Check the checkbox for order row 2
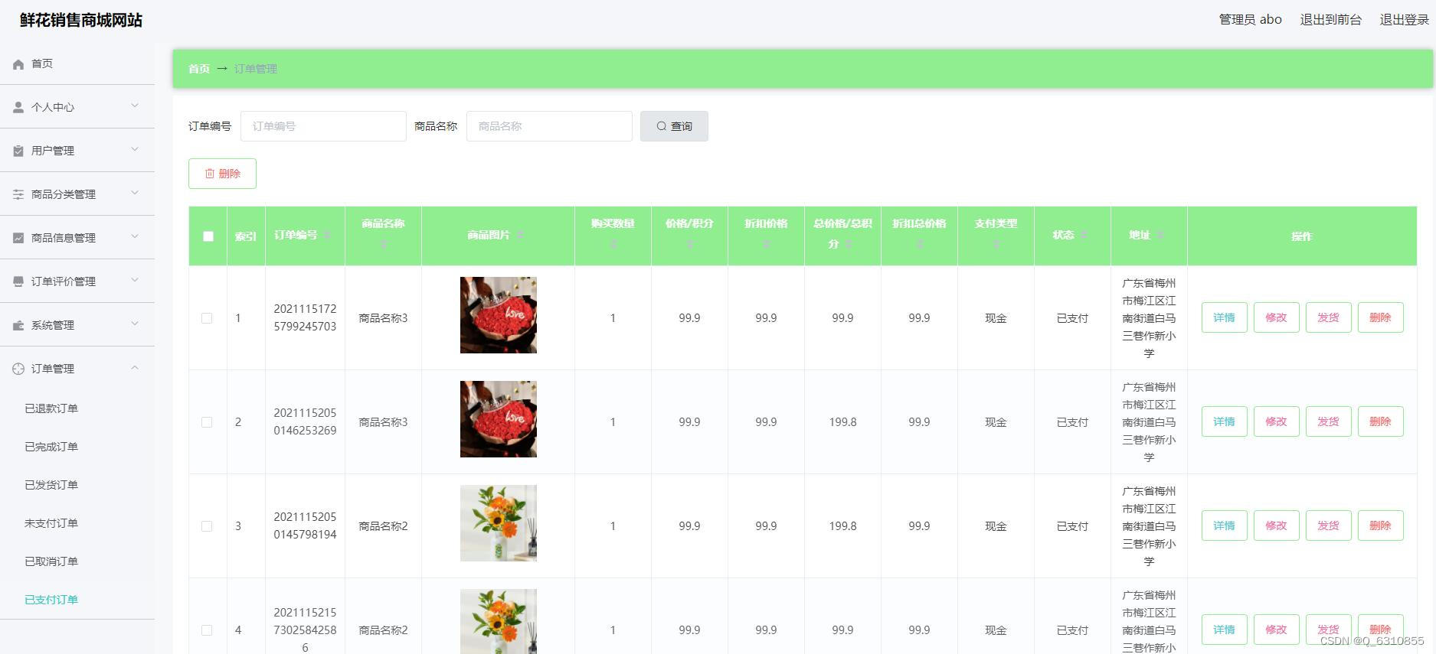The height and width of the screenshot is (654, 1436). pyautogui.click(x=207, y=422)
